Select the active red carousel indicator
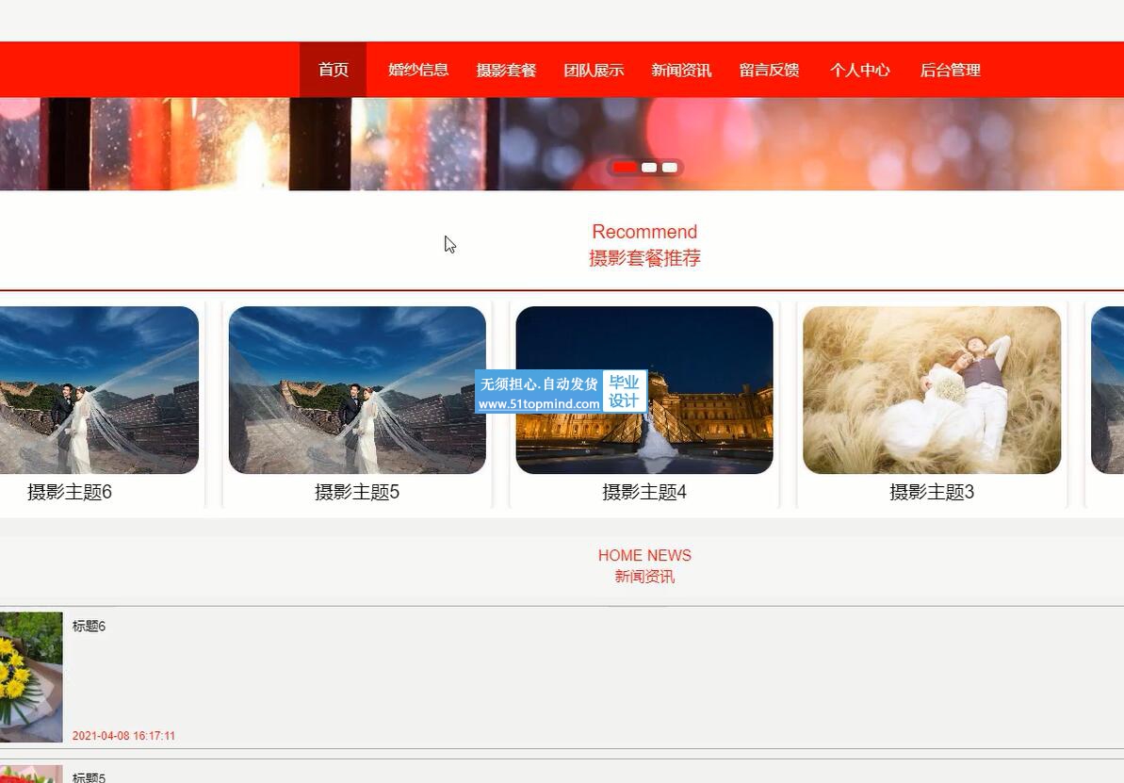The width and height of the screenshot is (1124, 783). click(624, 168)
